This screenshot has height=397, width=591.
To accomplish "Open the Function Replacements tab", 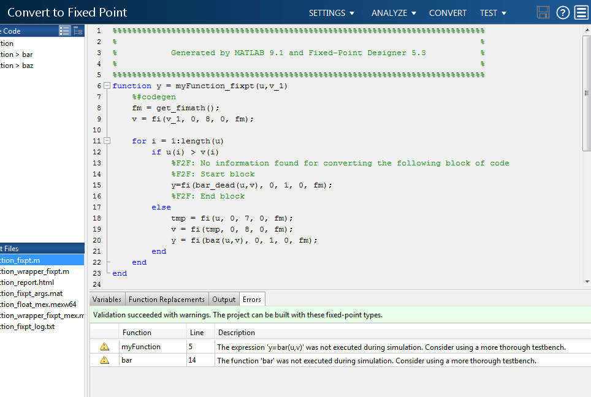I will (166, 300).
